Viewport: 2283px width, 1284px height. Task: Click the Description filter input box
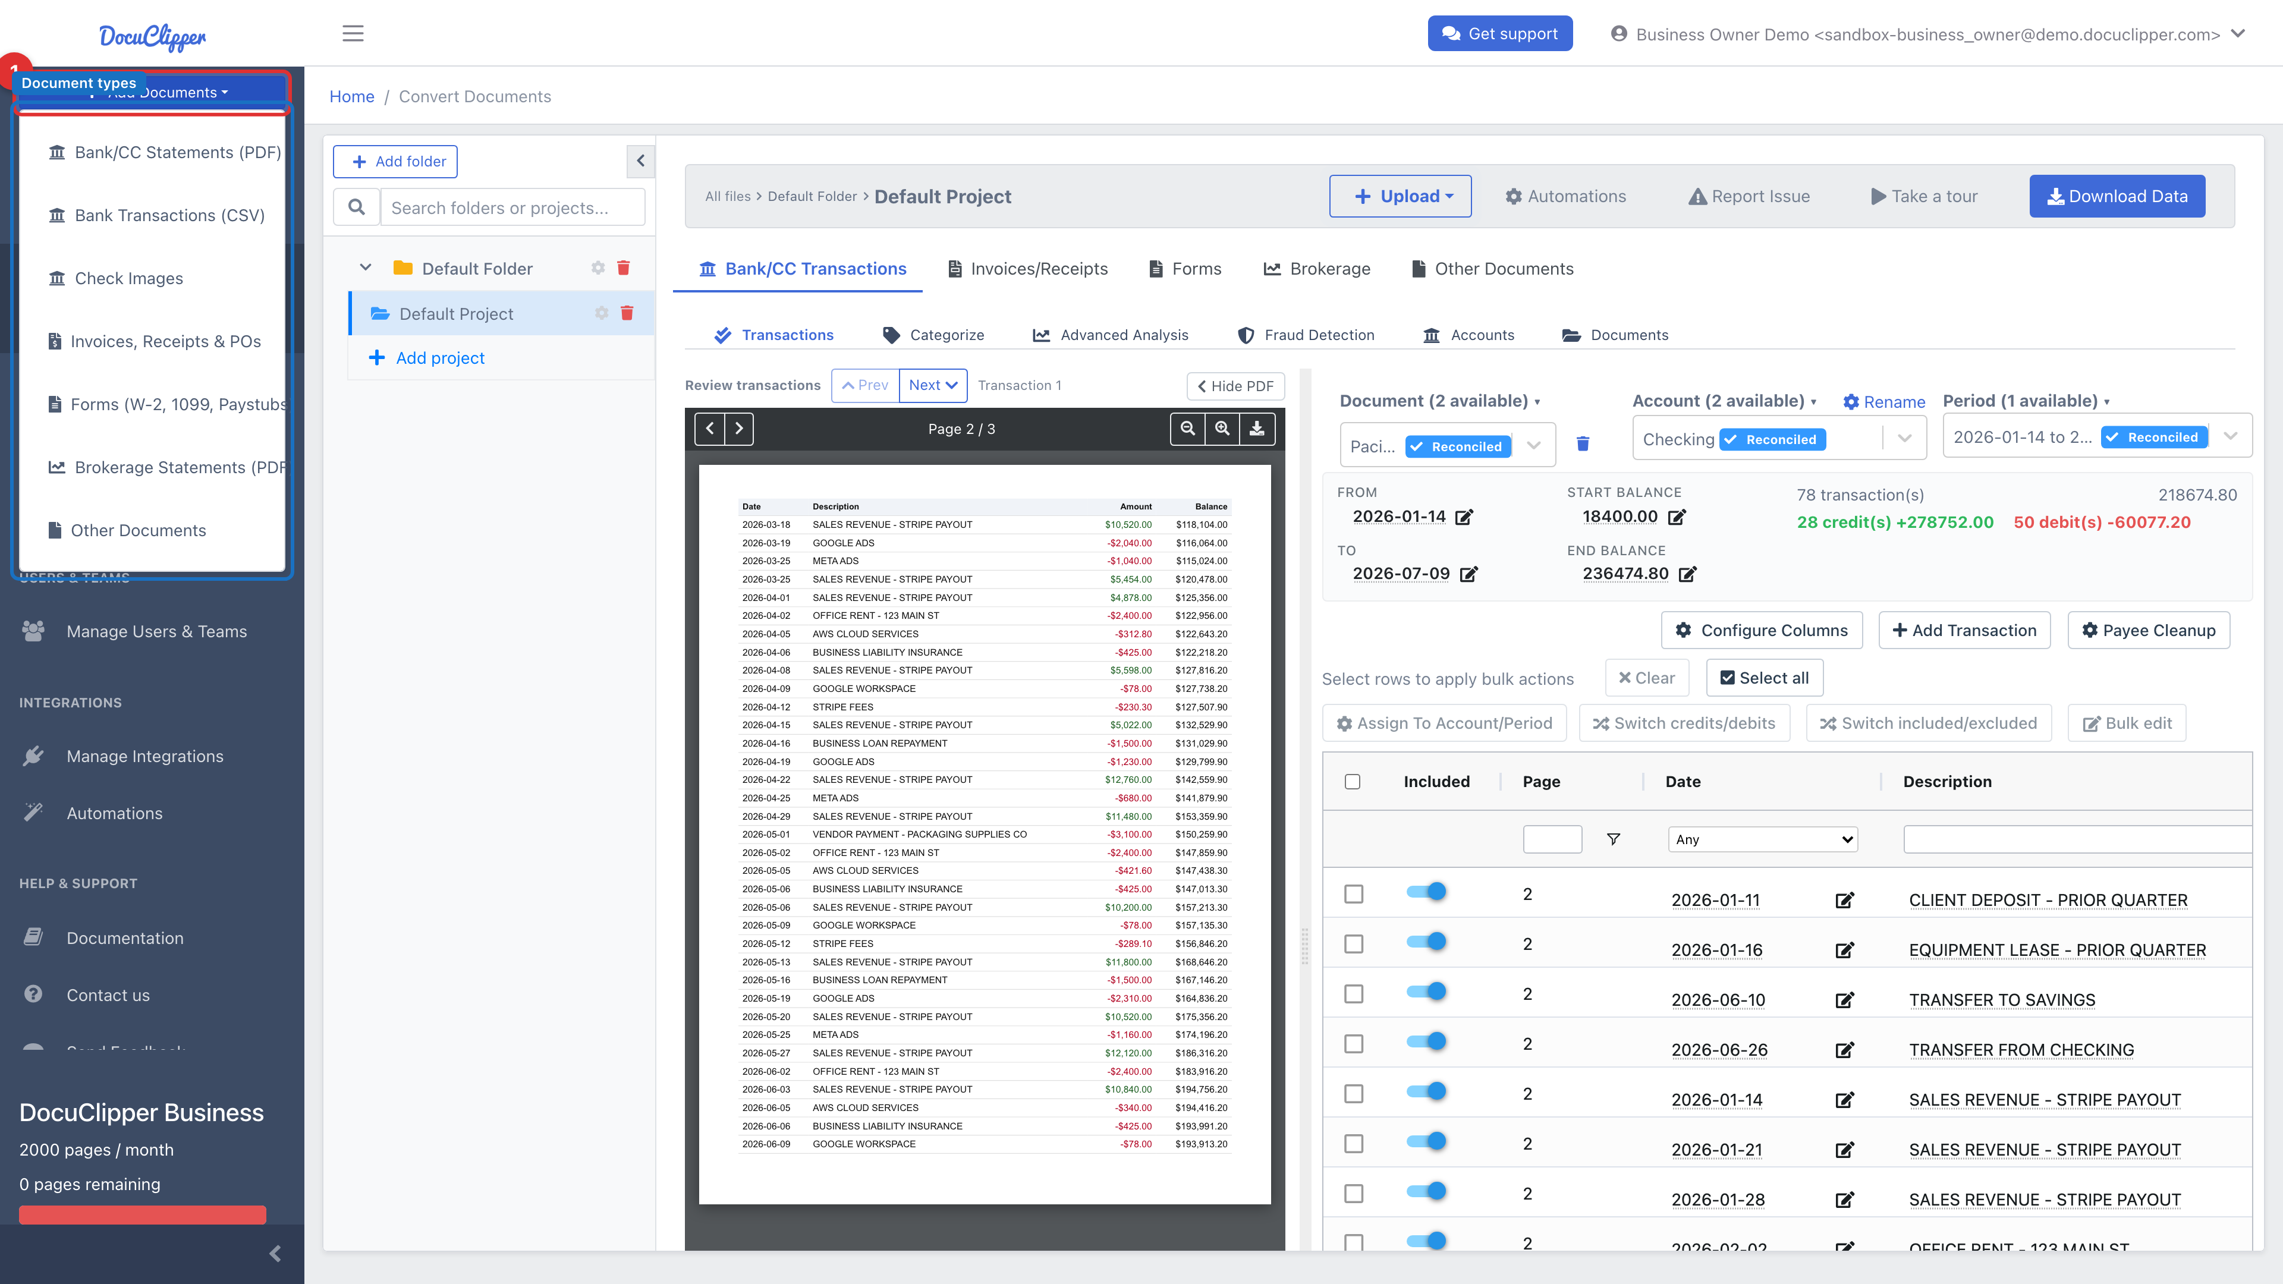tap(2077, 839)
